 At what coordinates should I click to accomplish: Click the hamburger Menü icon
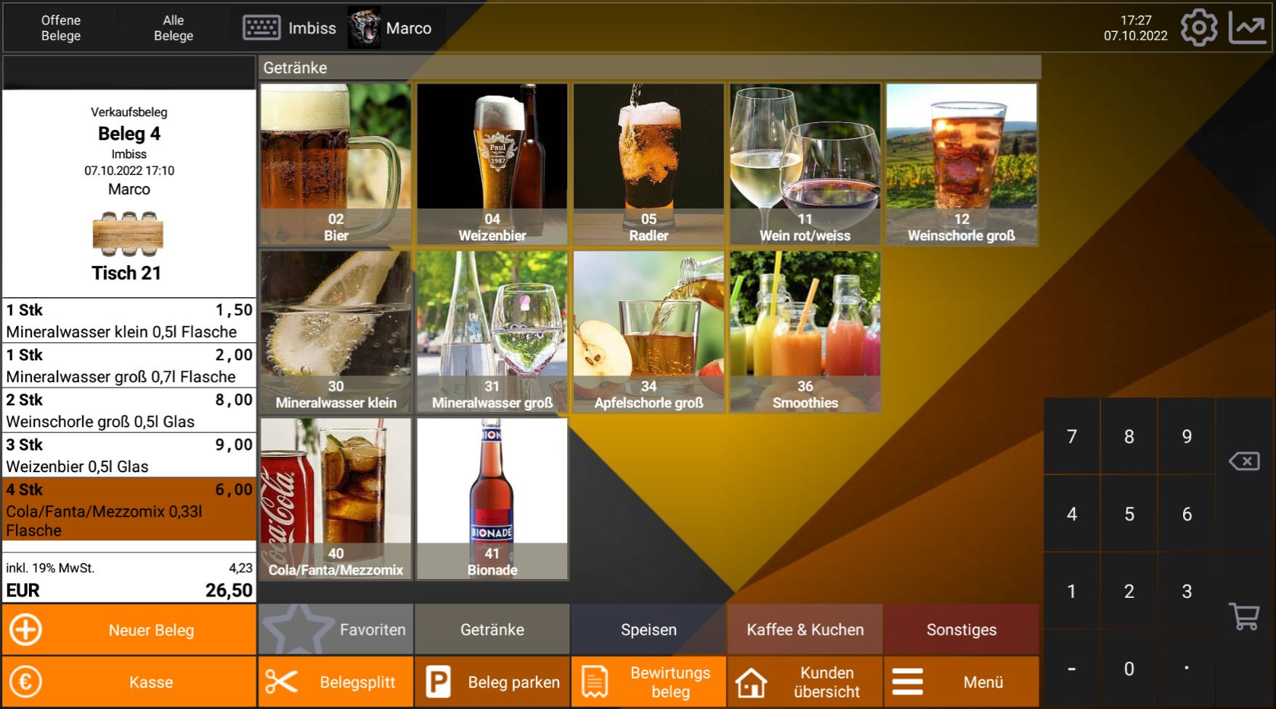pos(908,682)
